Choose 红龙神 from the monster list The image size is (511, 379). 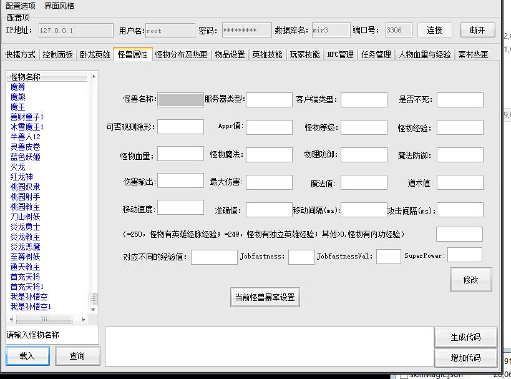point(21,177)
